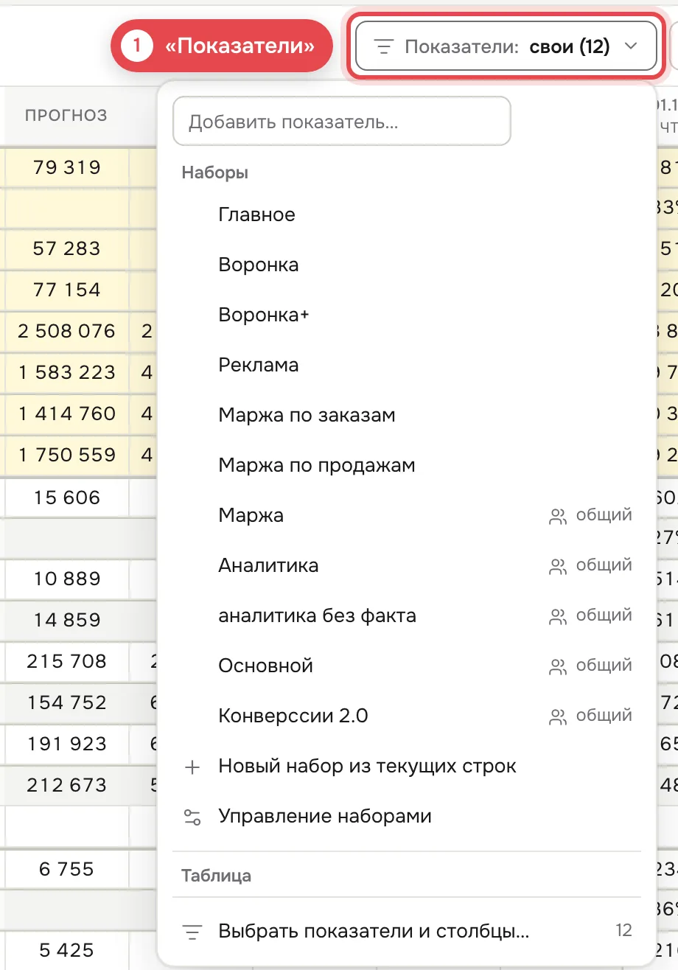The width and height of the screenshot is (678, 970).
Task: Click the «ПРОГНОЗ» column header
Action: click(x=66, y=115)
